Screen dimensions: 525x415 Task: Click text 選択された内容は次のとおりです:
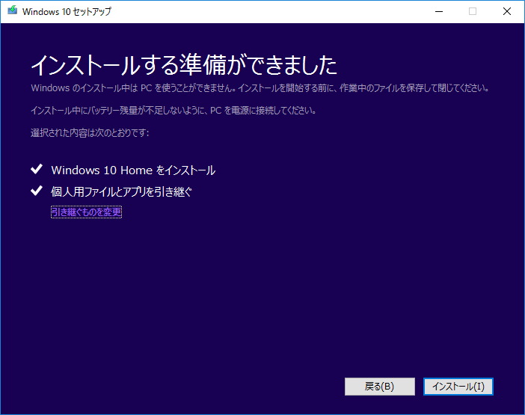coord(90,133)
